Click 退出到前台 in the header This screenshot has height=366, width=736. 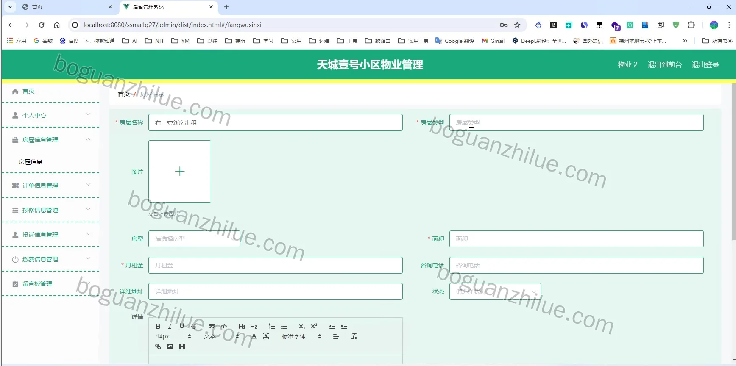(x=664, y=64)
